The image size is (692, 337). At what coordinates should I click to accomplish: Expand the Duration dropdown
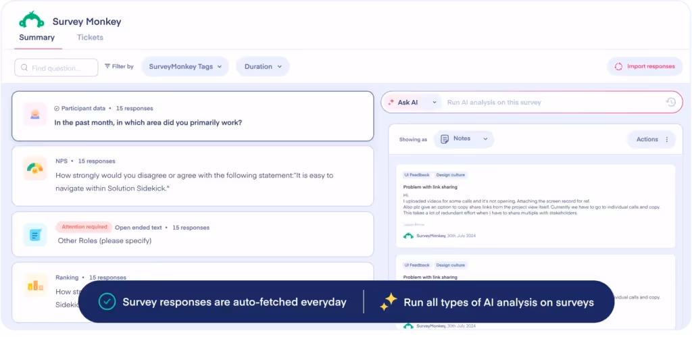263,67
